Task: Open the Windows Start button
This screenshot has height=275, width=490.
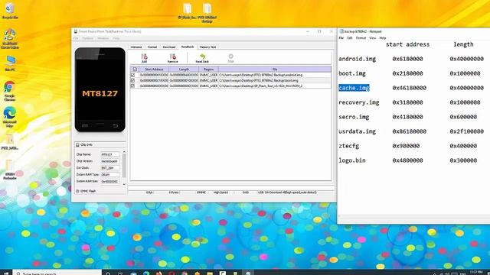Action: coord(6,273)
